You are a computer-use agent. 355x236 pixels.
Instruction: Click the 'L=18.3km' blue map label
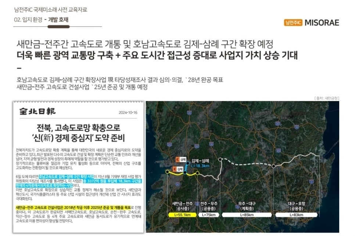(200, 166)
